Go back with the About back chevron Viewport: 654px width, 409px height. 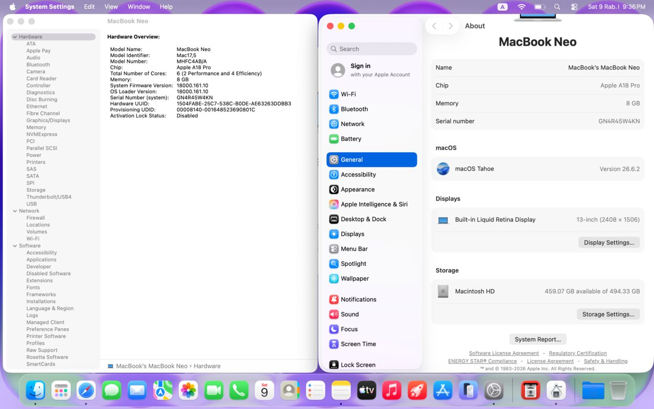(434, 26)
